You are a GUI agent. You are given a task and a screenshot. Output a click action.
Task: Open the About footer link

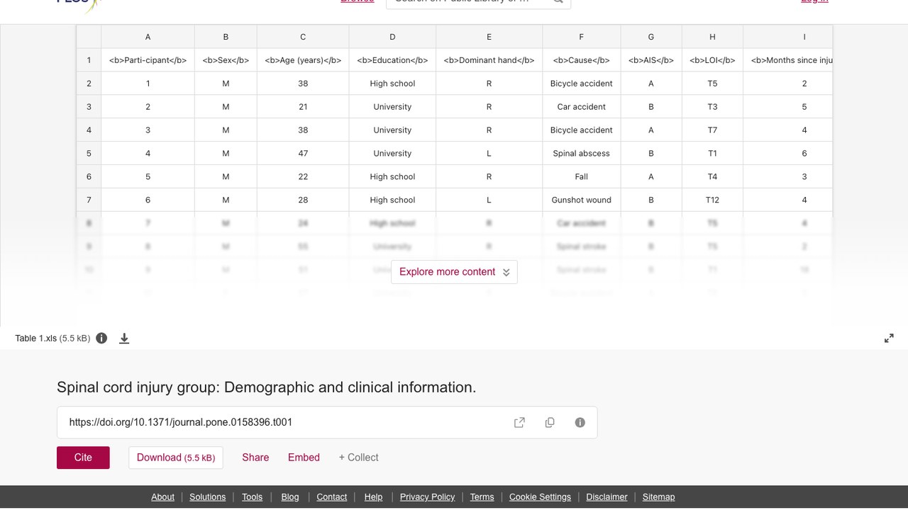(162, 497)
